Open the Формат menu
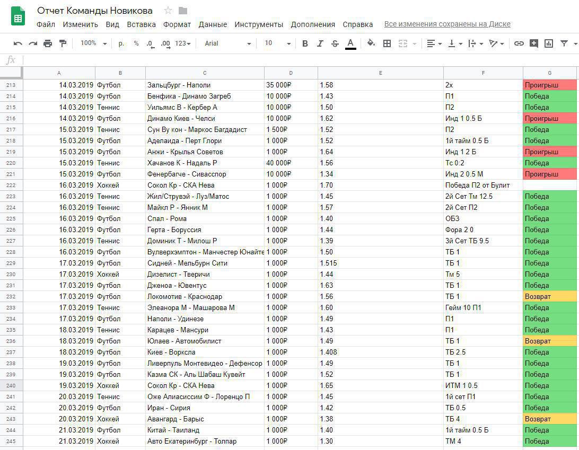 177,24
